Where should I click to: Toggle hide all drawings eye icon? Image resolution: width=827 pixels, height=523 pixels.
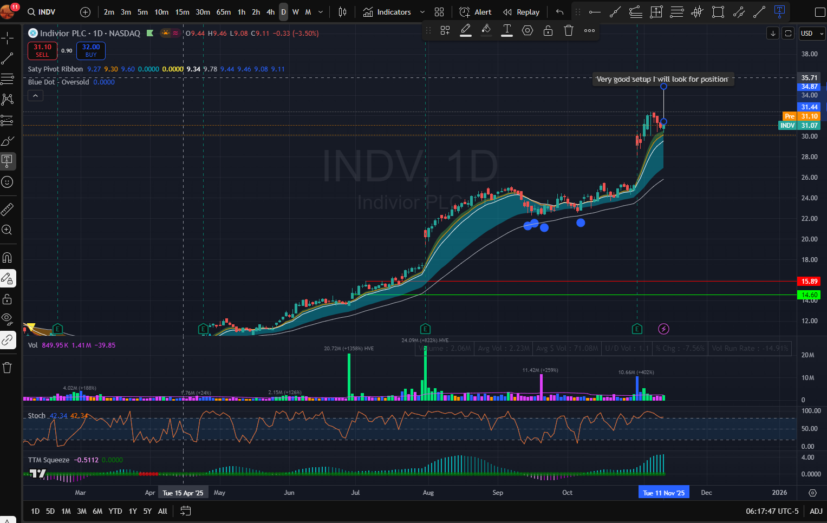tap(8, 319)
